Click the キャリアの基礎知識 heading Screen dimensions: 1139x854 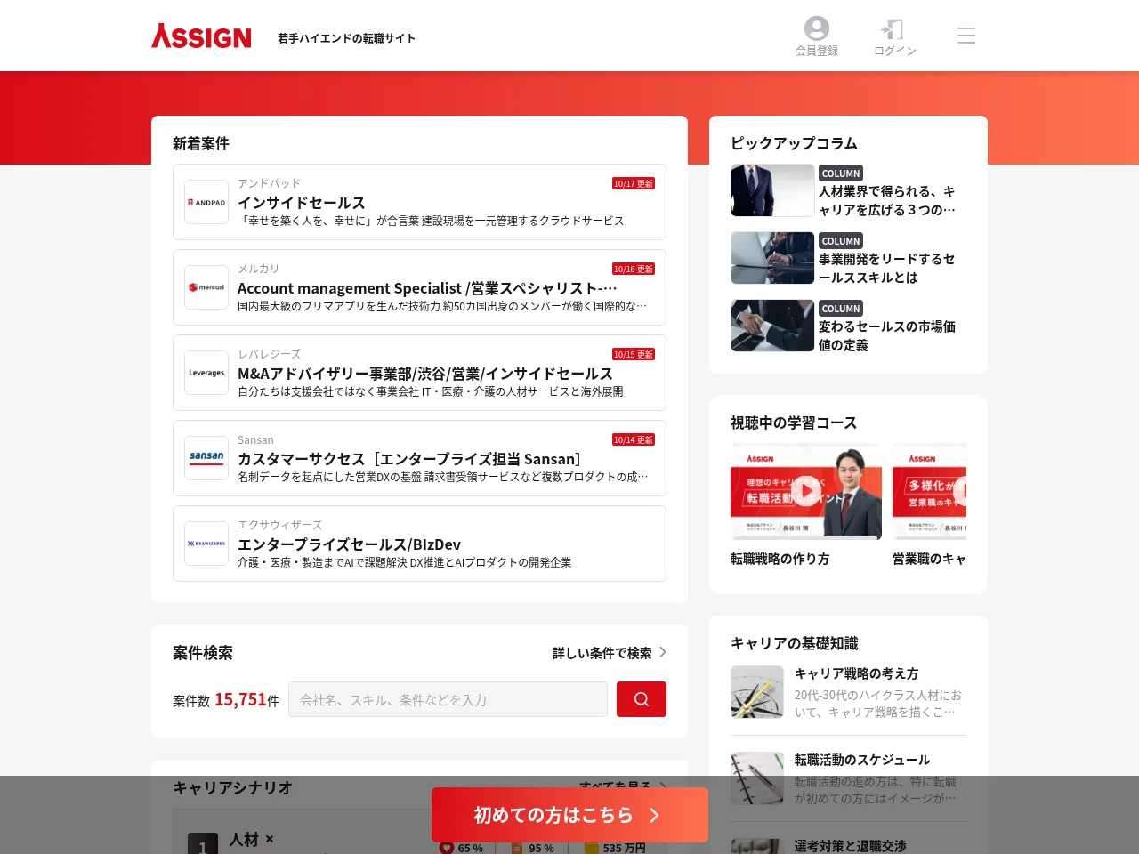pos(794,643)
